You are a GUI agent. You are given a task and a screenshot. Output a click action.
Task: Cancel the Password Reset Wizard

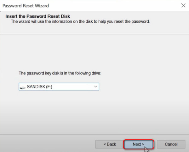pyautogui.click(x=171, y=144)
